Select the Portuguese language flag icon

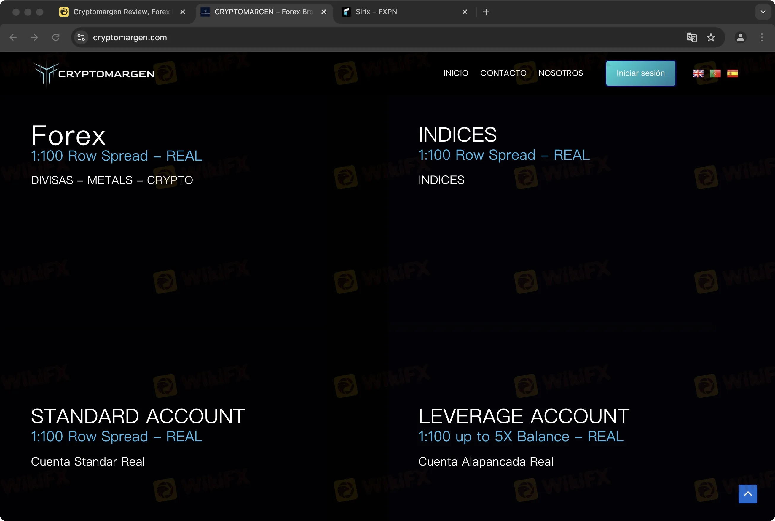[715, 73]
